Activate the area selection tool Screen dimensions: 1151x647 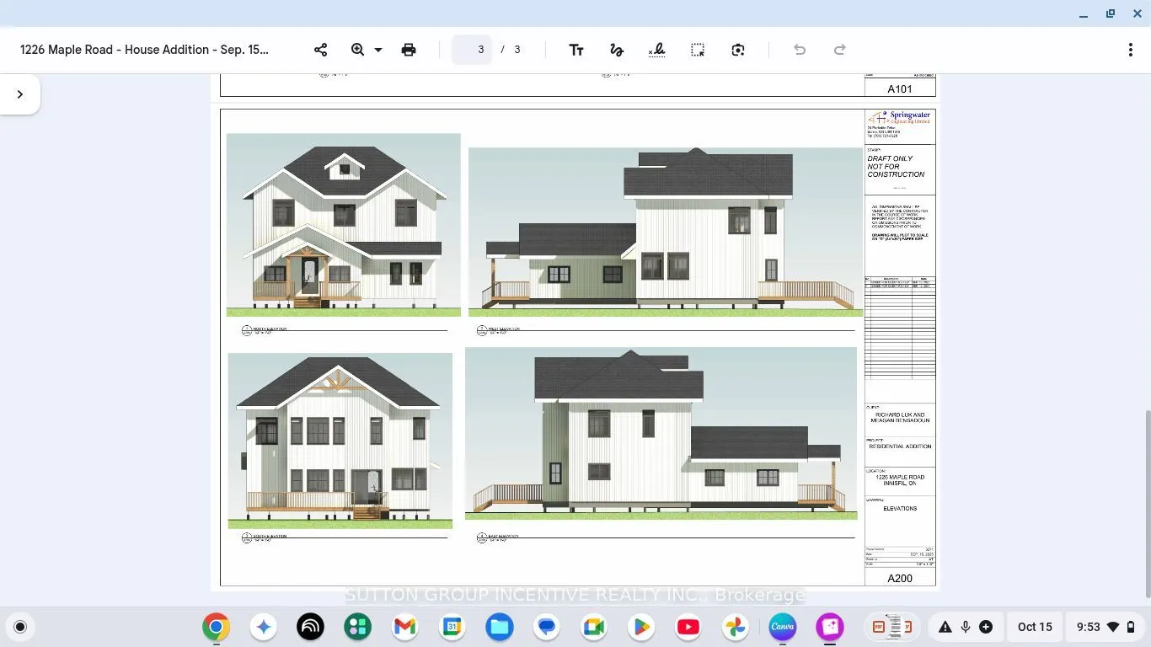click(698, 50)
